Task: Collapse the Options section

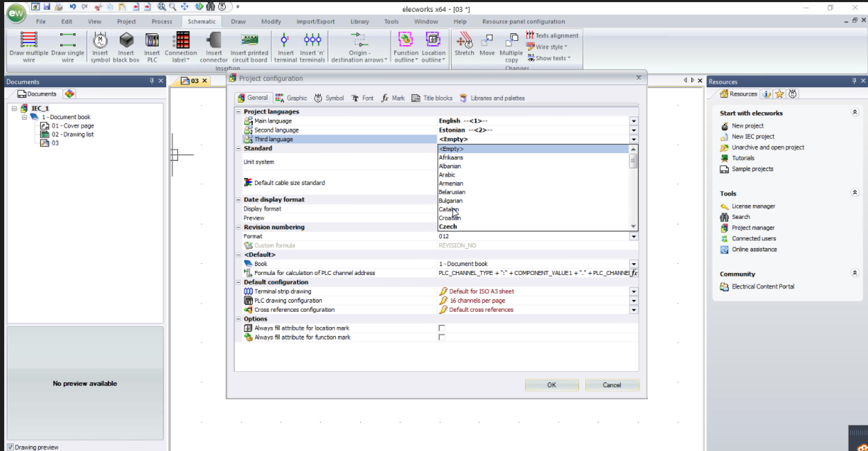Action: pyautogui.click(x=239, y=319)
